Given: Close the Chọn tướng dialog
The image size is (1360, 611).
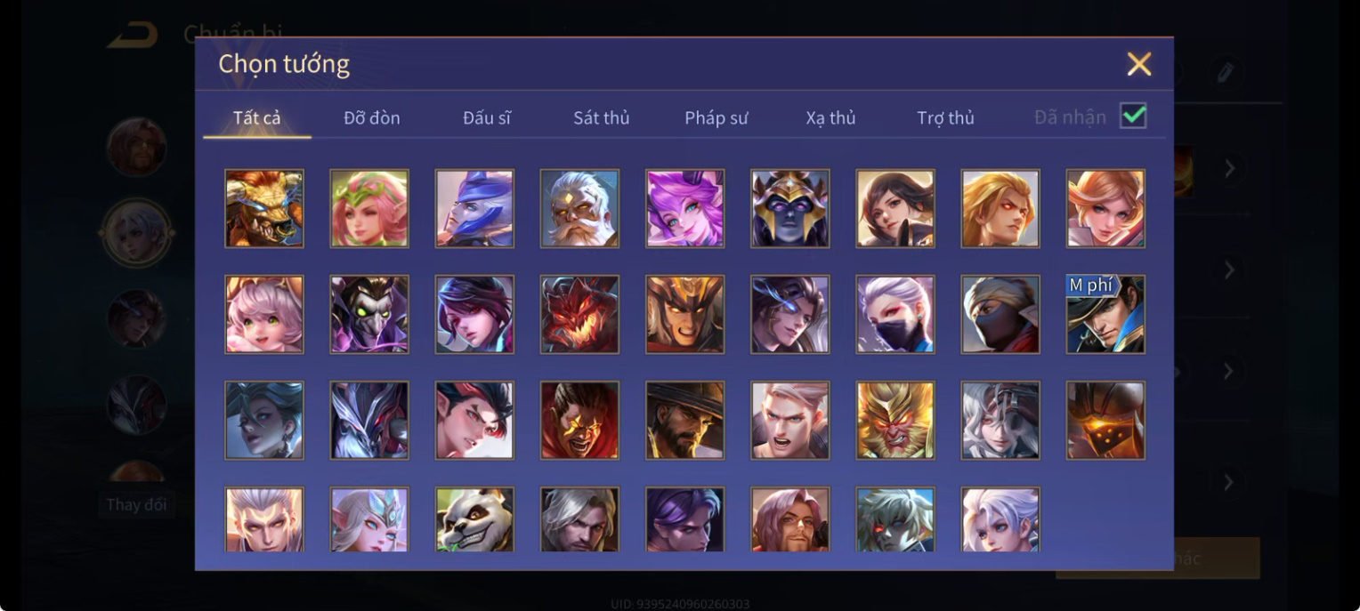Looking at the screenshot, I should click(x=1139, y=64).
